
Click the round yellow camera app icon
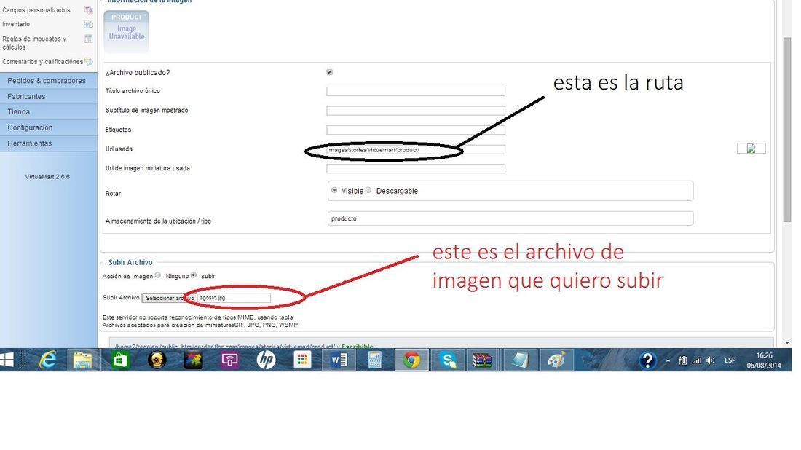click(157, 360)
